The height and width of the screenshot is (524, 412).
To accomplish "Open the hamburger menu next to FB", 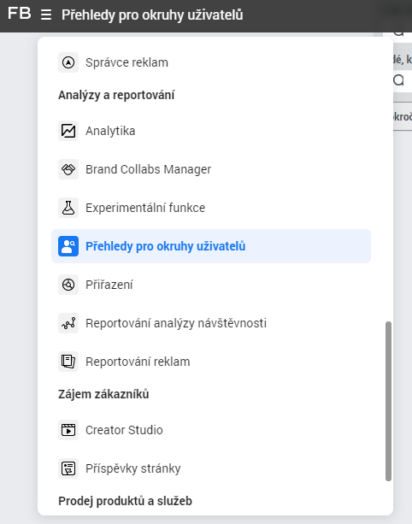I will tap(46, 15).
